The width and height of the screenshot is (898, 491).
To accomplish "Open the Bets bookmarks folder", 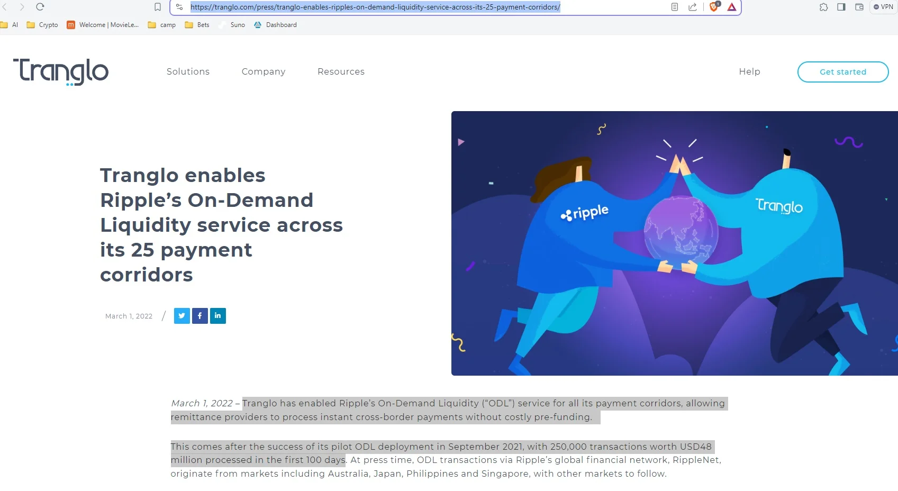I will click(x=197, y=25).
